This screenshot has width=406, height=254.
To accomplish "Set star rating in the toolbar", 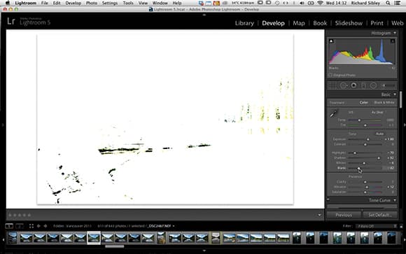I will (20, 215).
